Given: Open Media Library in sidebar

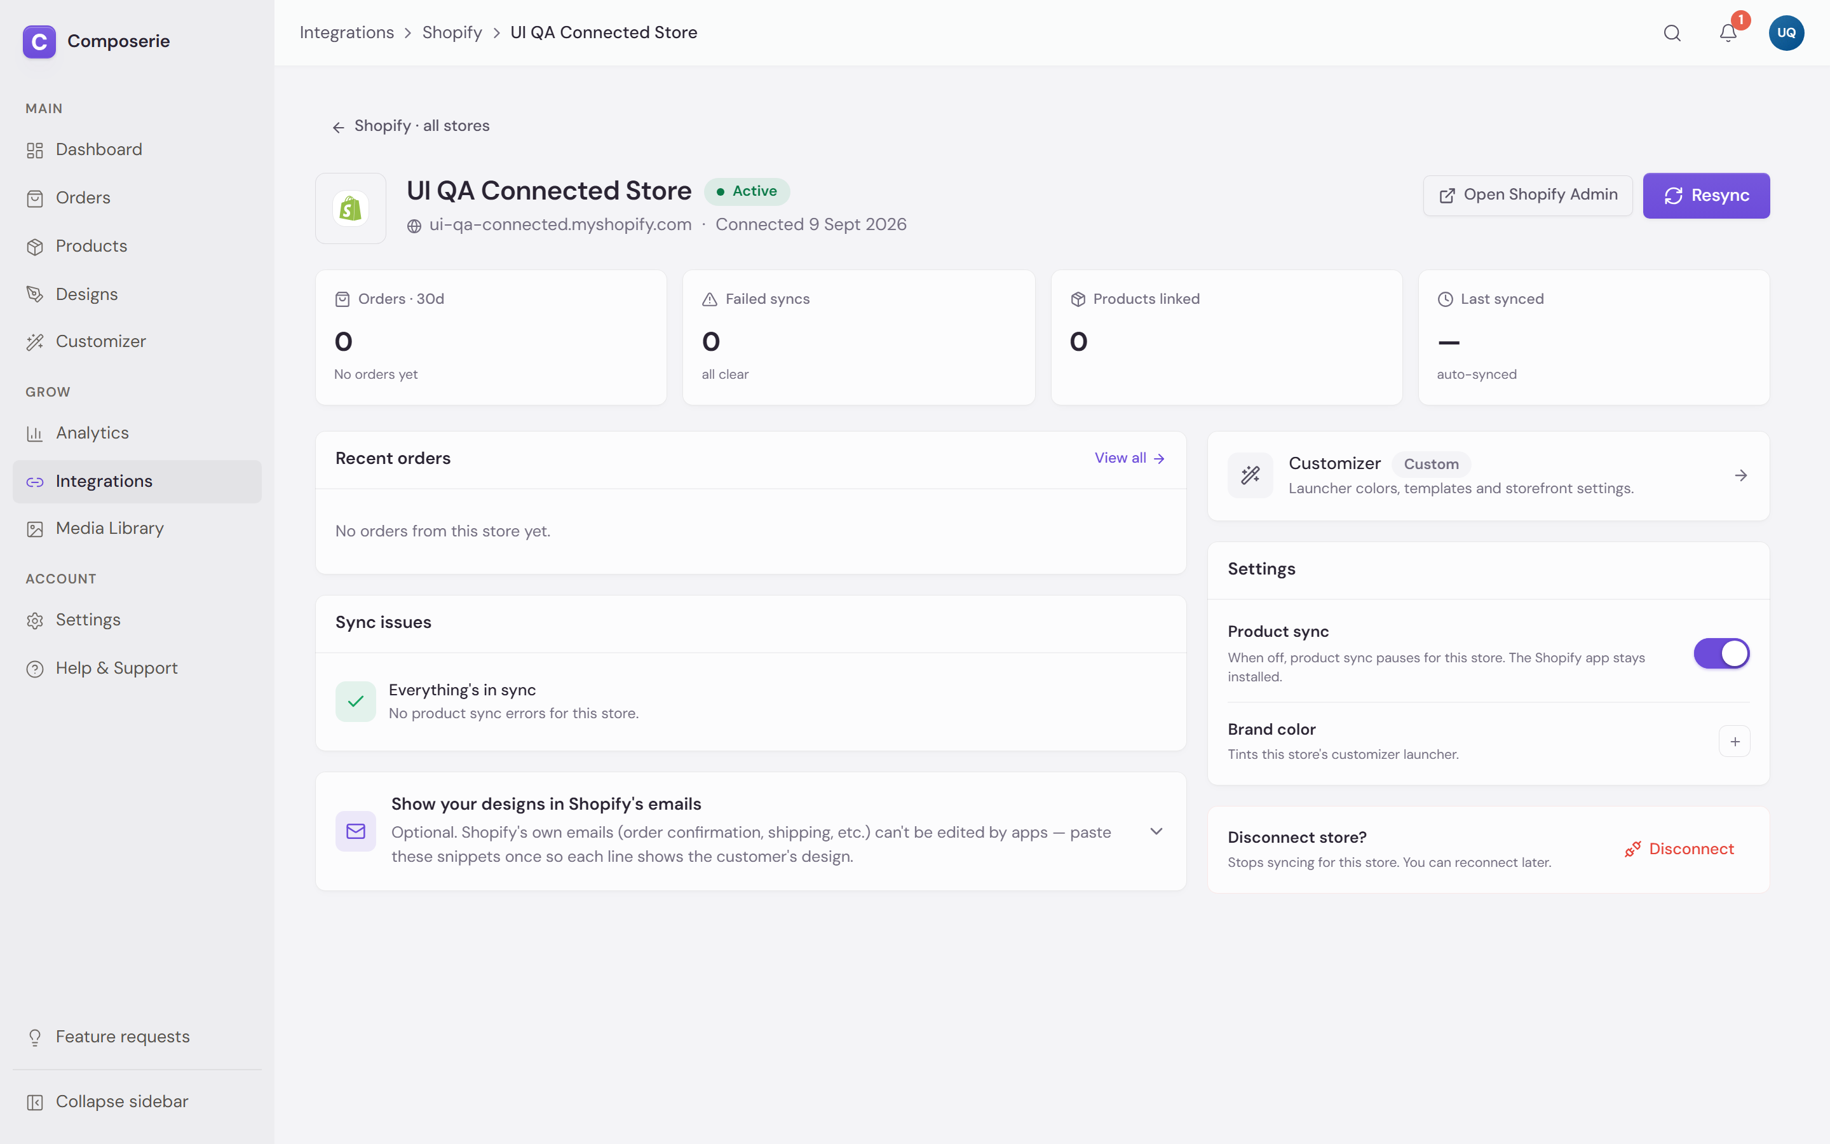Looking at the screenshot, I should click(137, 529).
